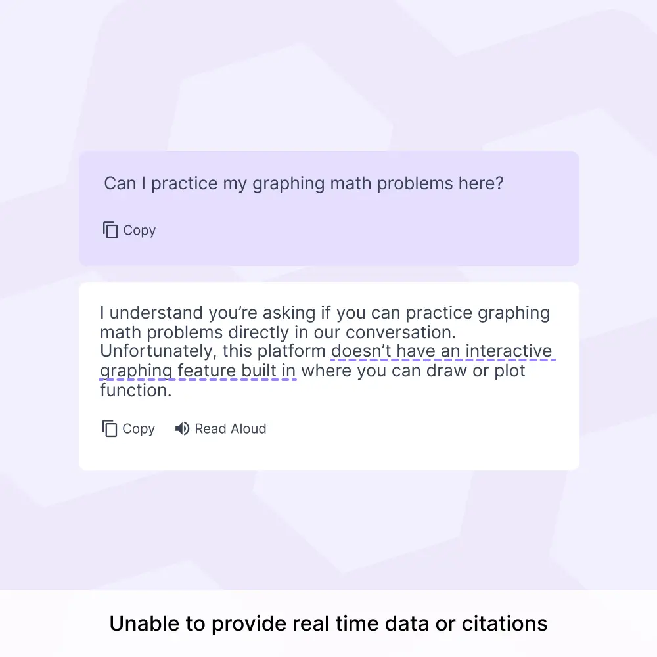Viewport: 657px width, 657px height.
Task: Open underlined phrase "doesn't have an interactive"
Action: pos(442,351)
